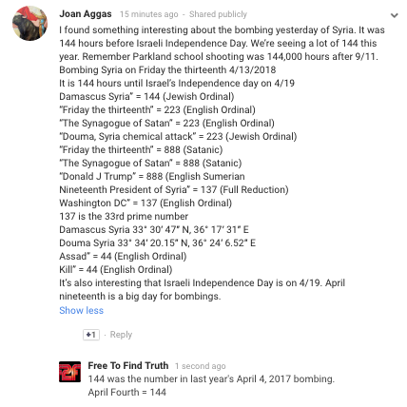Expand comment options with the chevron arrow
Image resolution: width=407 pixels, height=407 pixels.
click(x=394, y=15)
